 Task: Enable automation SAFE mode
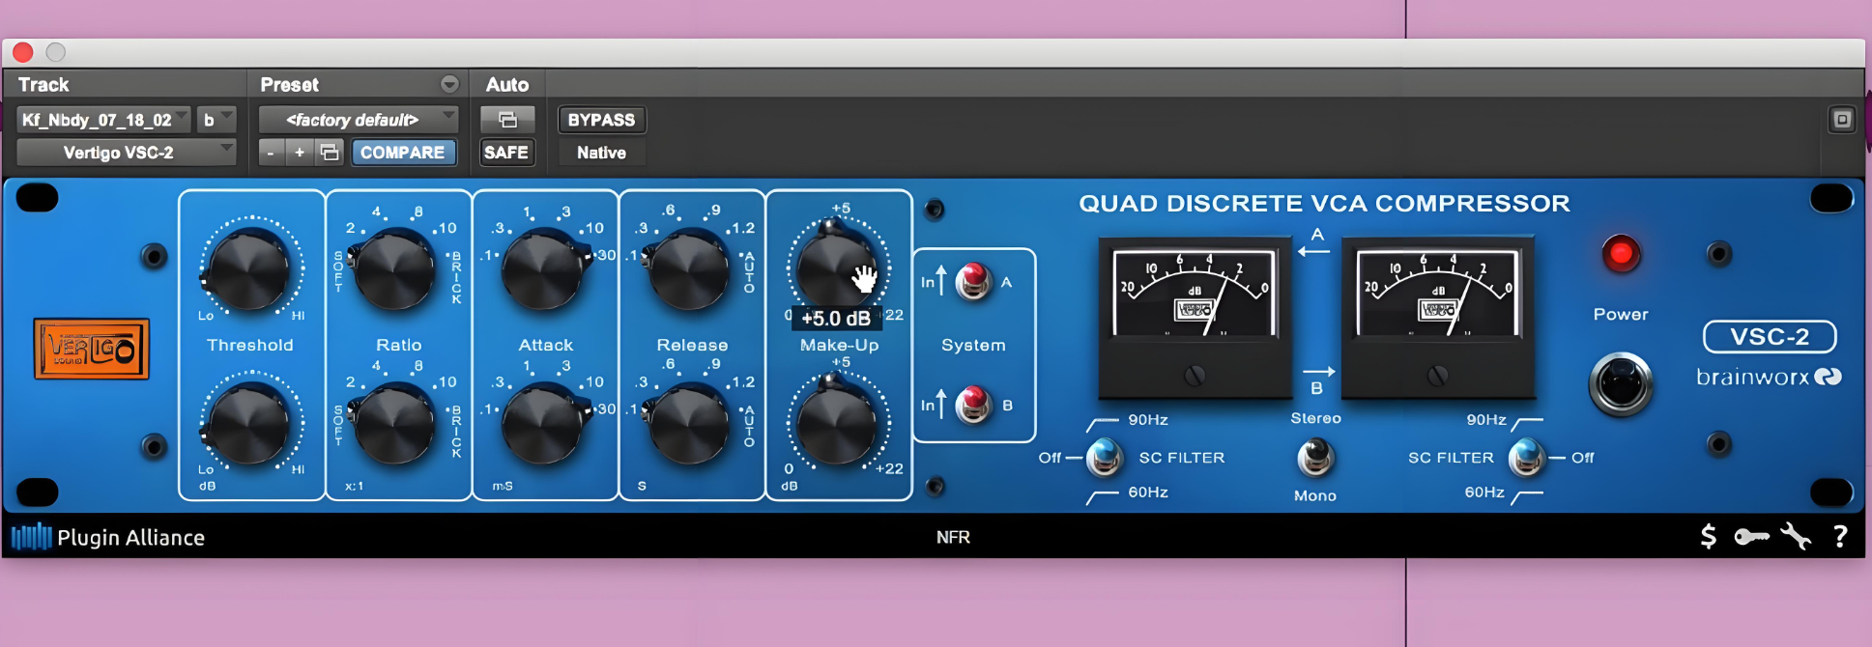click(x=506, y=153)
